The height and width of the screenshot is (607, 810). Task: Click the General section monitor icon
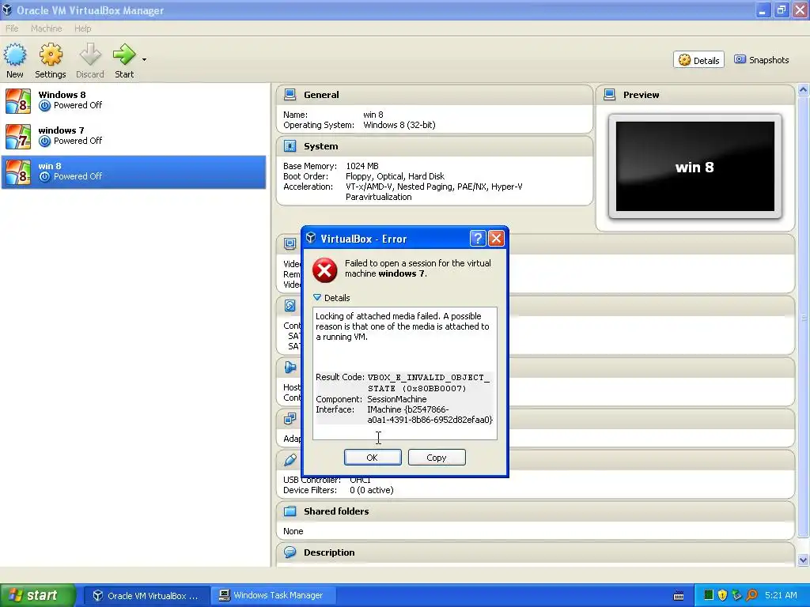point(290,95)
